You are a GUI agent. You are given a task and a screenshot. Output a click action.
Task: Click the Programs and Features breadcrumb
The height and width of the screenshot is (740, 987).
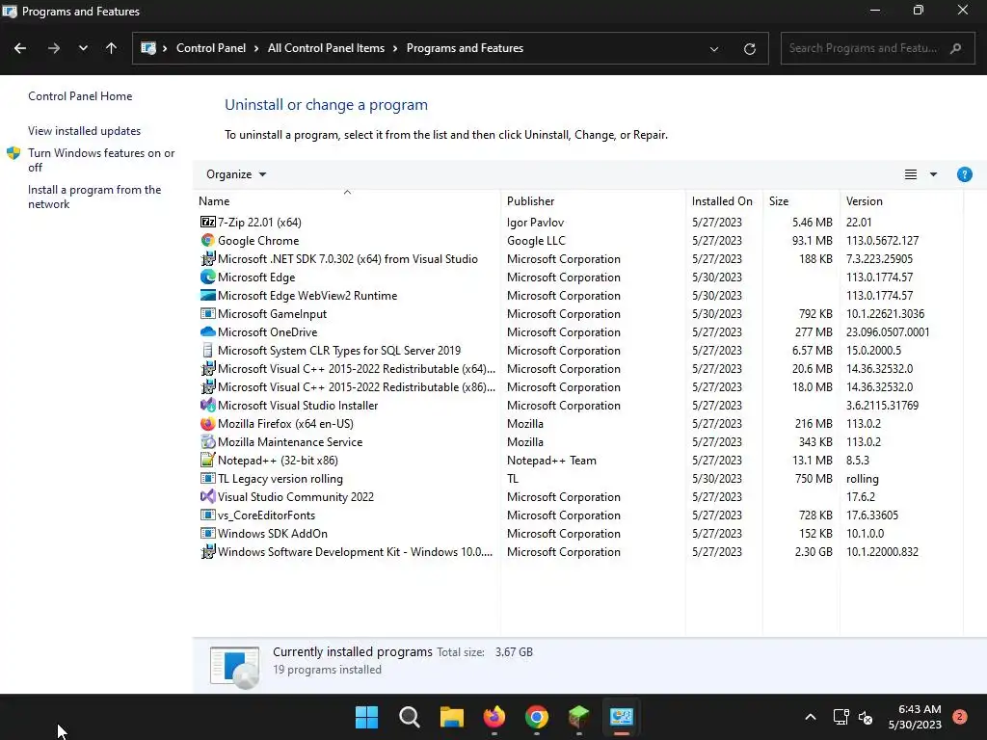[465, 48]
